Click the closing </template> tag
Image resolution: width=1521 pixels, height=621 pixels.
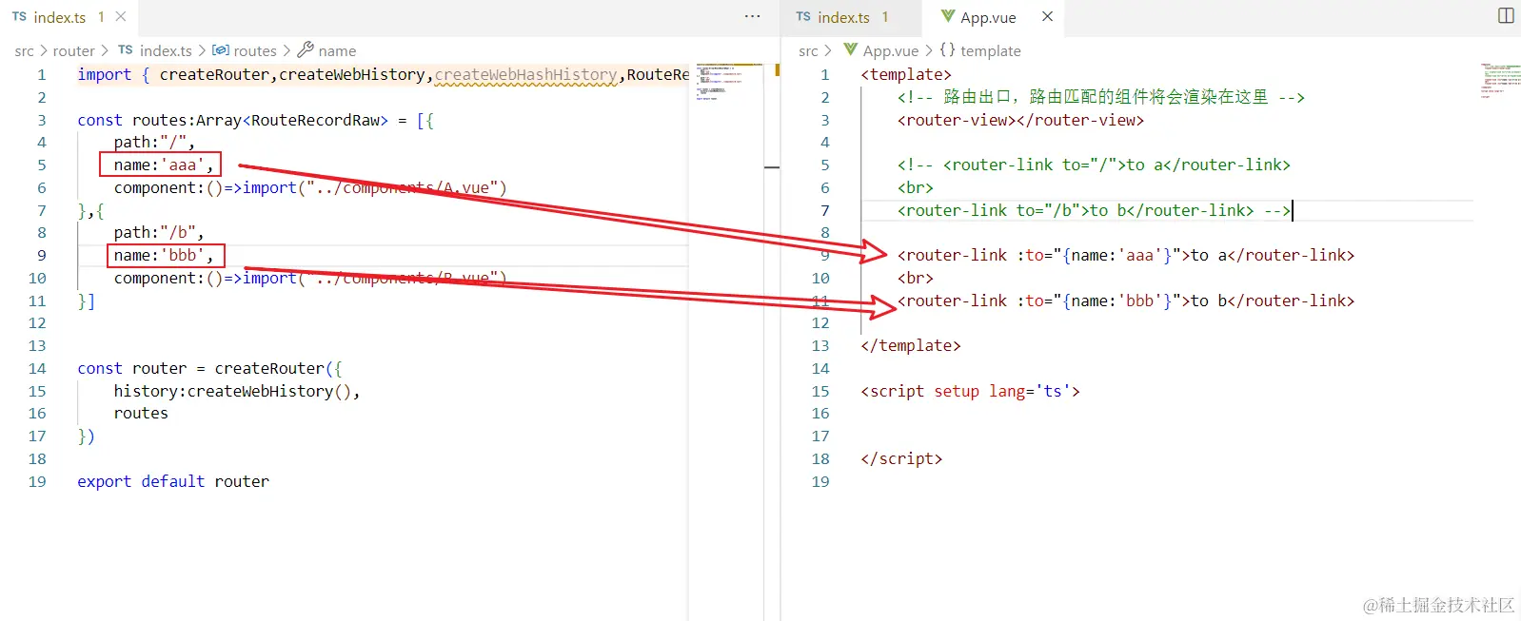[911, 346]
